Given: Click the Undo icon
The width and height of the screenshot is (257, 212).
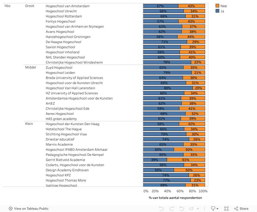Looking at the screenshot, I should tap(161, 209).
